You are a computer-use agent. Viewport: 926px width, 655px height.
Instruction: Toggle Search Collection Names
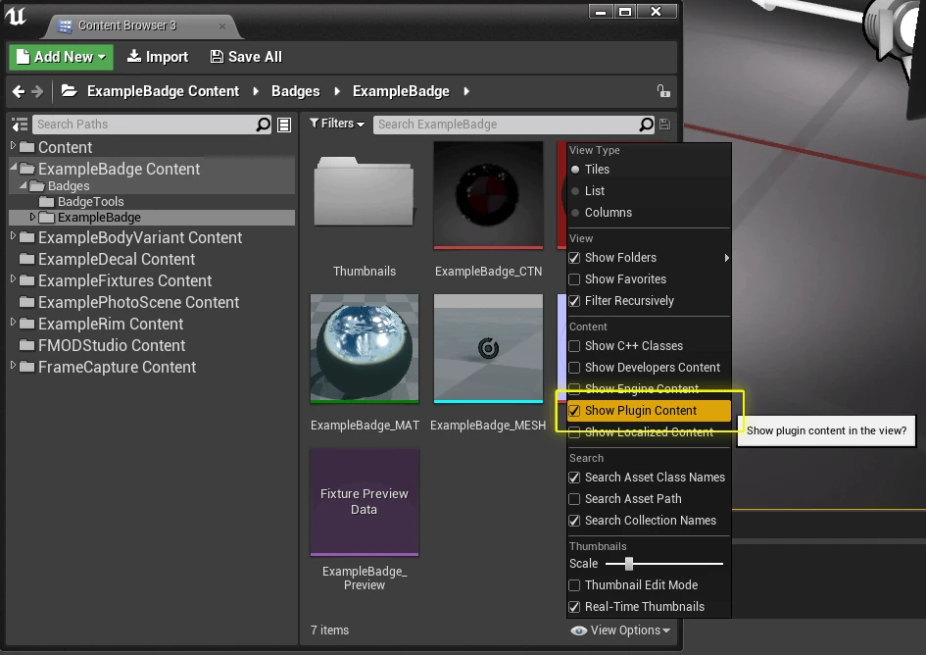point(574,521)
